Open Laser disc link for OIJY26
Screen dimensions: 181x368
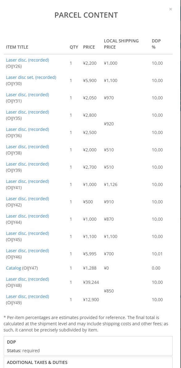coord(27,60)
